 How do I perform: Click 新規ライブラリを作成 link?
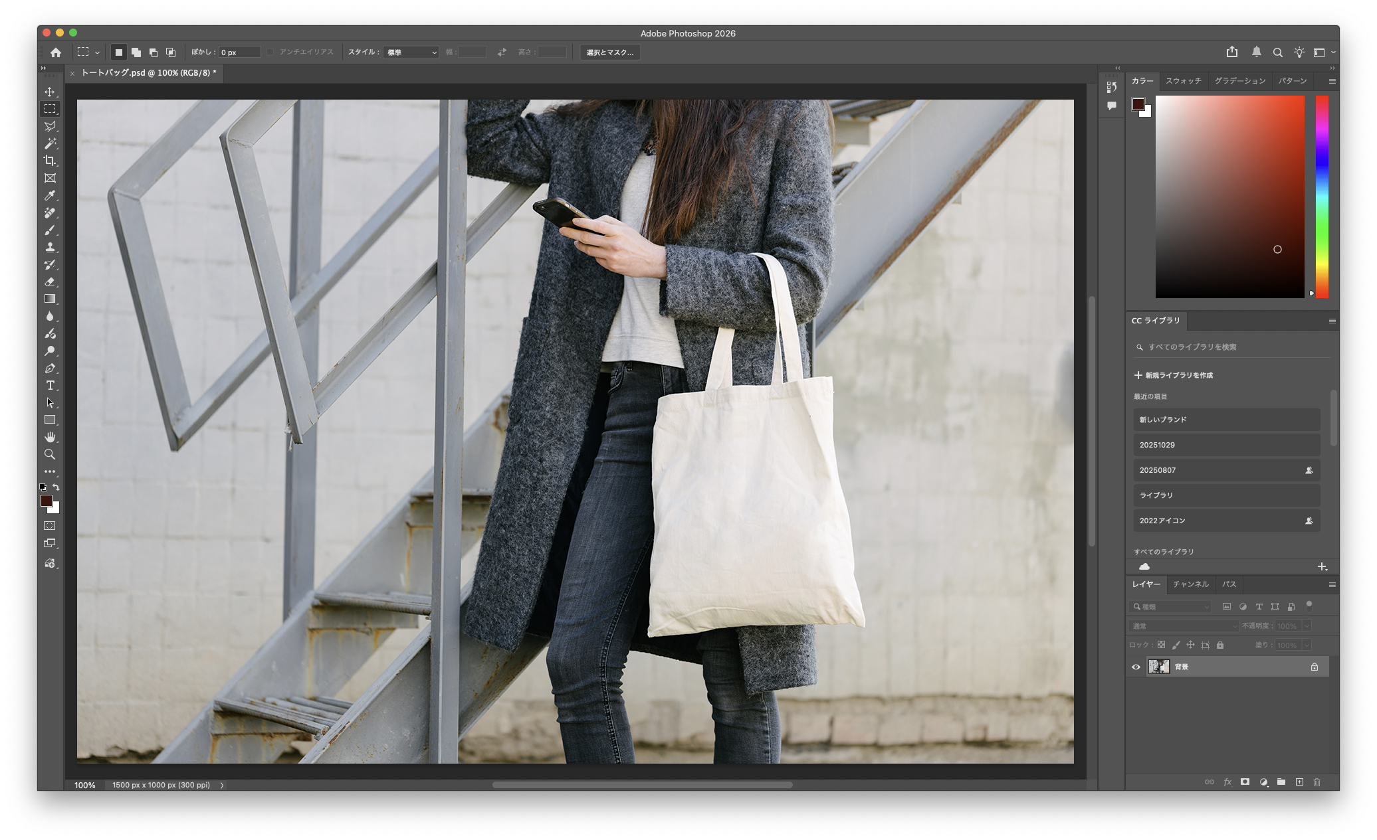coord(1174,375)
